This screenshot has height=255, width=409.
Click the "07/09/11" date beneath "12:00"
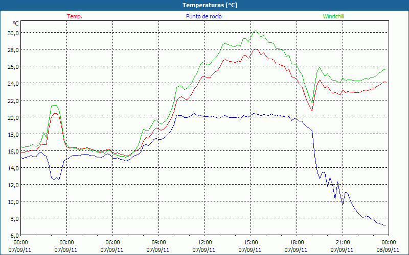coord(204,250)
